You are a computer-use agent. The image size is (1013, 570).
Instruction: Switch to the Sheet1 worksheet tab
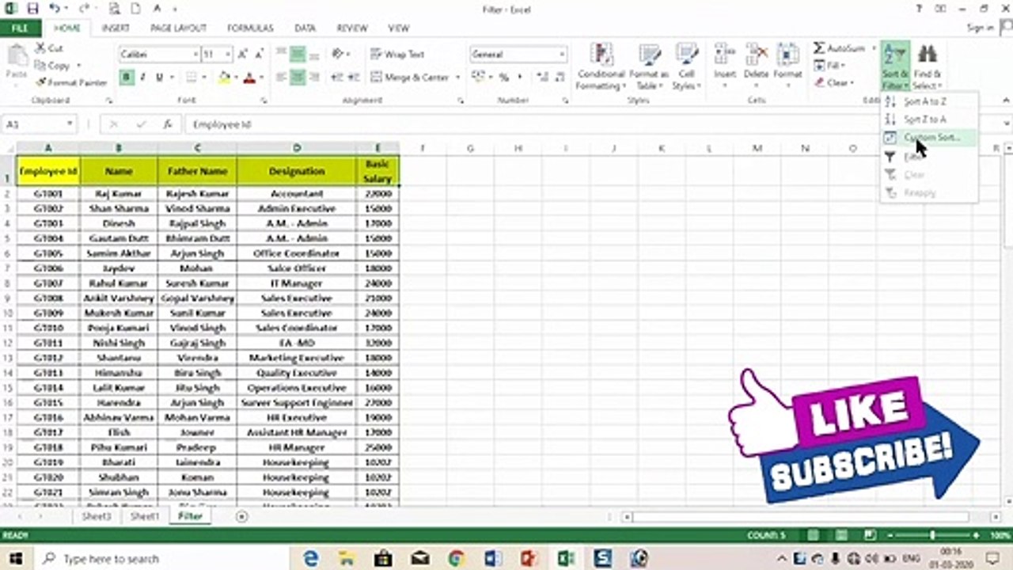[x=145, y=516]
